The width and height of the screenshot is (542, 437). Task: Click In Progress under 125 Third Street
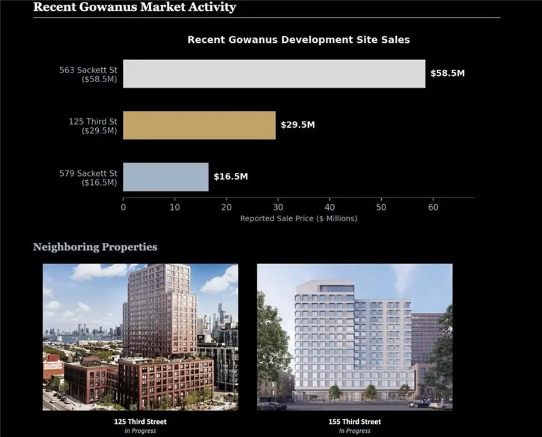tap(140, 431)
